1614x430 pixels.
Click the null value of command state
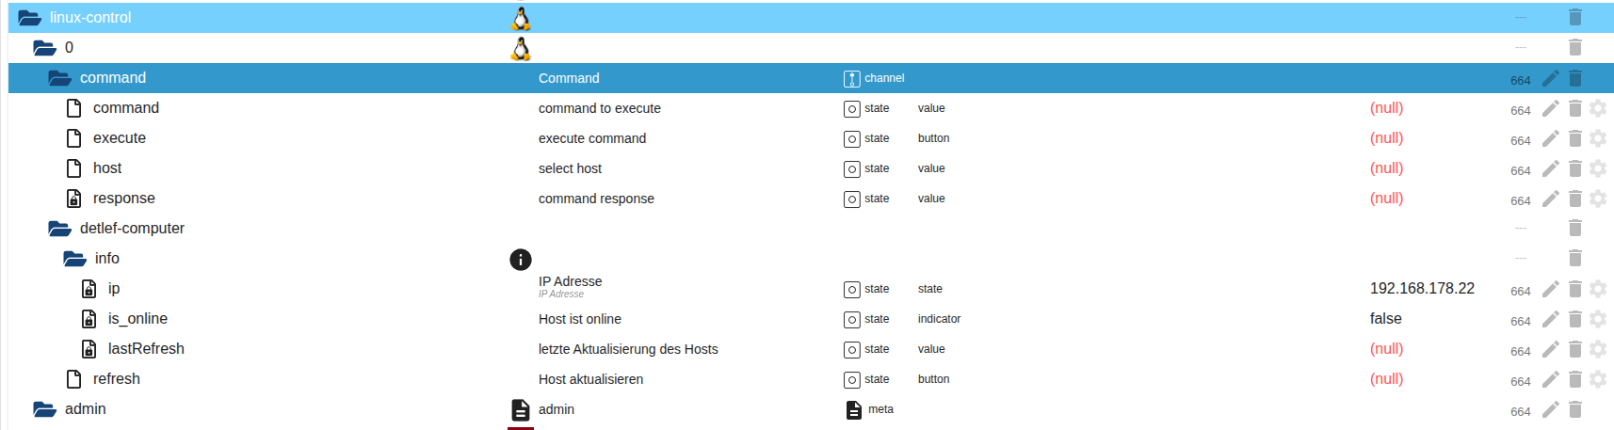(1386, 108)
